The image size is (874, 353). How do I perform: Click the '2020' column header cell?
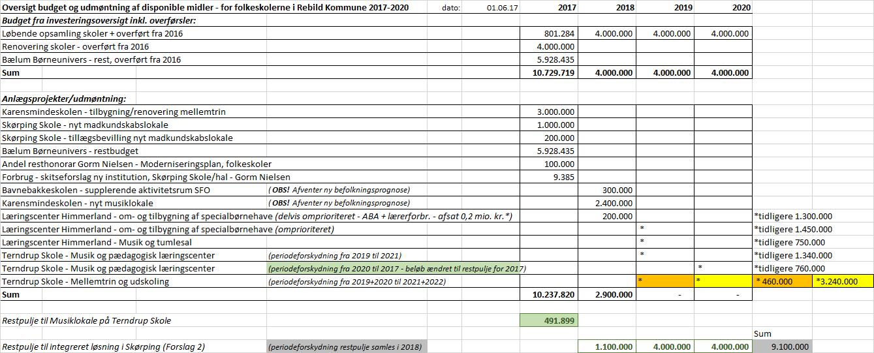(x=741, y=8)
